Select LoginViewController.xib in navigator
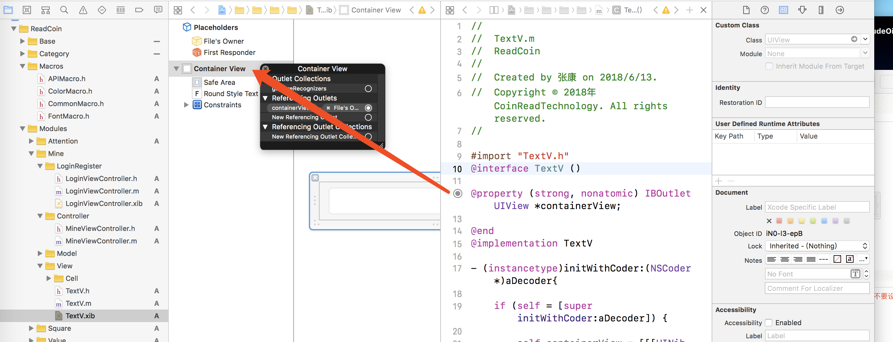The width and height of the screenshot is (893, 342). click(104, 203)
